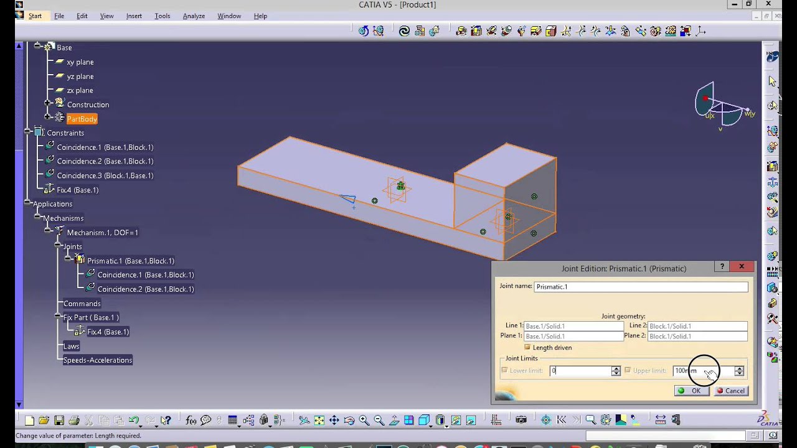The width and height of the screenshot is (797, 448).
Task: Click the Update spiral icon
Action: point(404,30)
